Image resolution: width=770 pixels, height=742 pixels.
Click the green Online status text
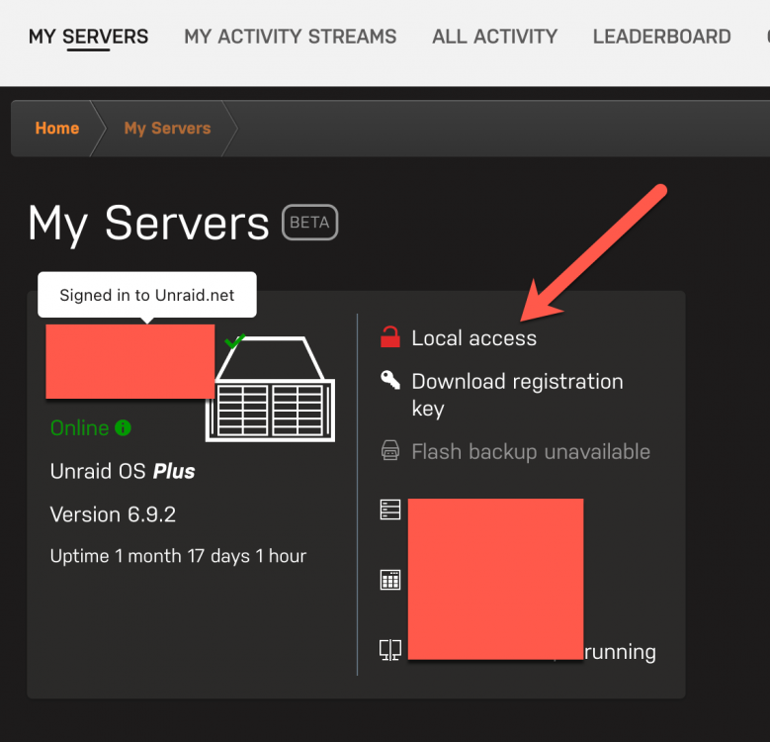click(x=79, y=428)
